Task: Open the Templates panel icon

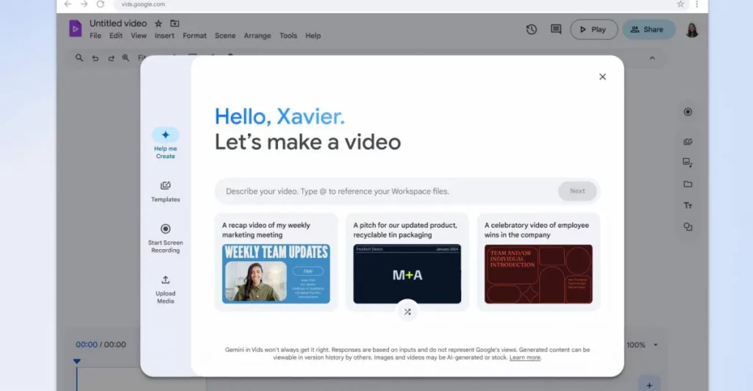Action: click(165, 186)
